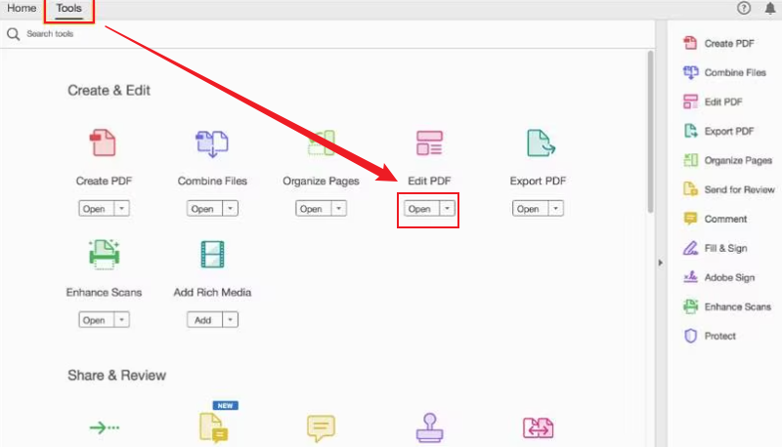Click the Share & Review section heading

(x=116, y=375)
